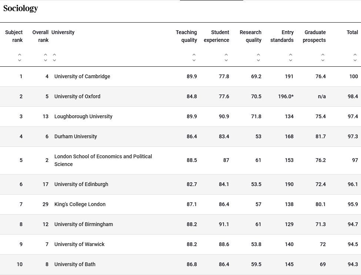This screenshot has width=361, height=275.
Task: Open University of Bath entry
Action: pos(75,264)
